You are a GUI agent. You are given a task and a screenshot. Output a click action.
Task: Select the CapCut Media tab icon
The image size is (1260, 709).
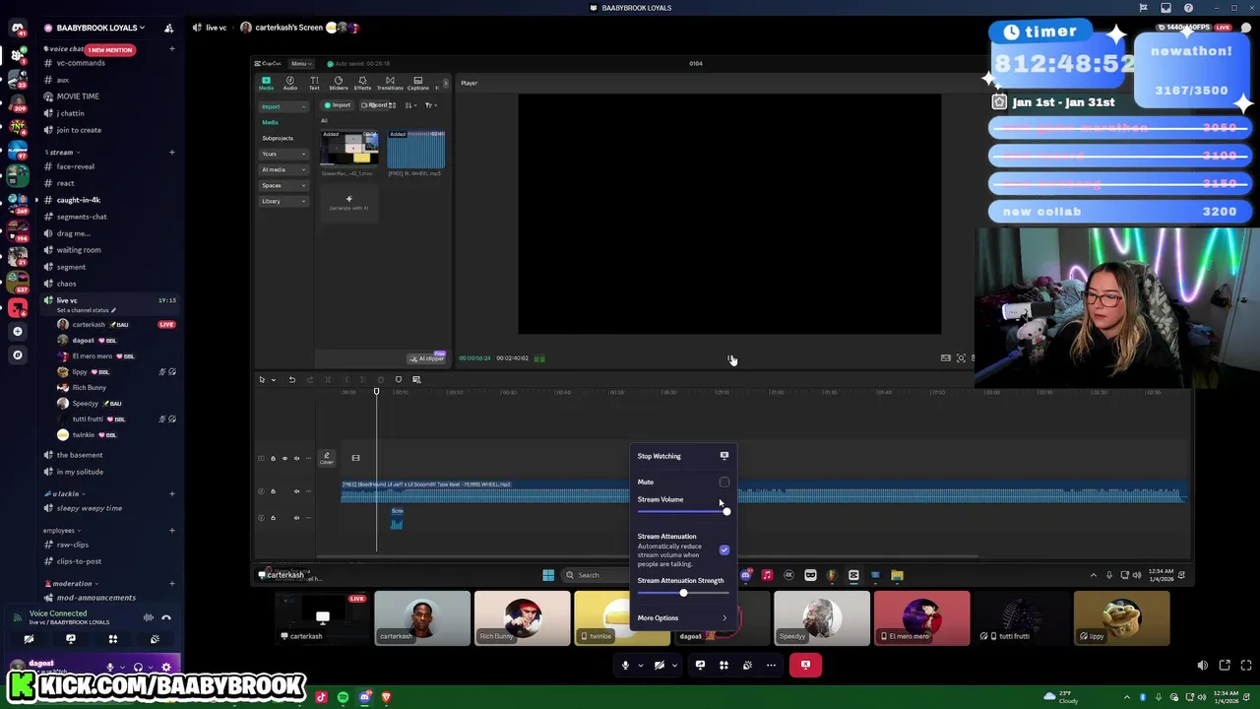266,83
